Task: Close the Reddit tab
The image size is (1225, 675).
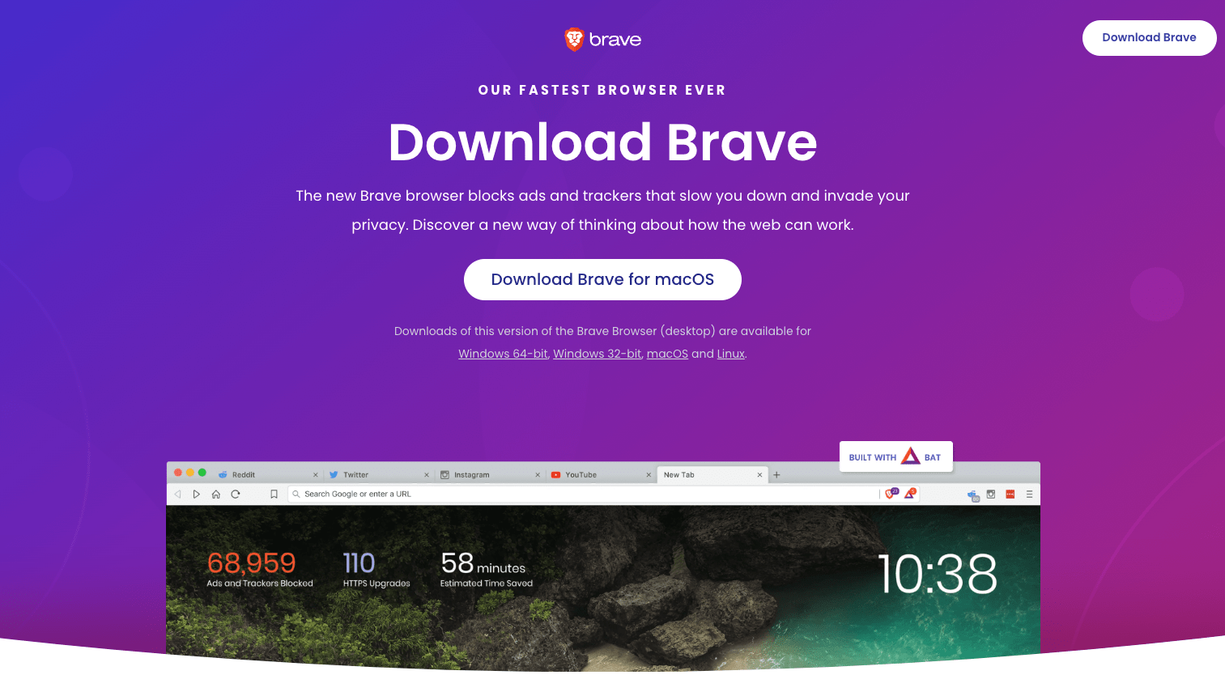Action: tap(316, 475)
